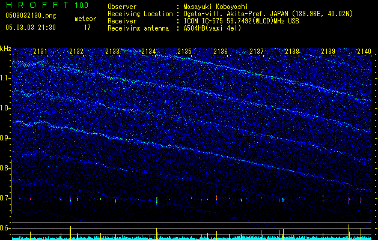The width and height of the screenshot is (378, 240).
Task: Click the ICOM IC-575 53.7492 MHz receiver text
Action: pyautogui.click(x=241, y=21)
